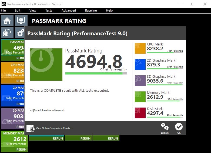
Task: Click the green Memory Mark icon
Action: click(x=140, y=97)
